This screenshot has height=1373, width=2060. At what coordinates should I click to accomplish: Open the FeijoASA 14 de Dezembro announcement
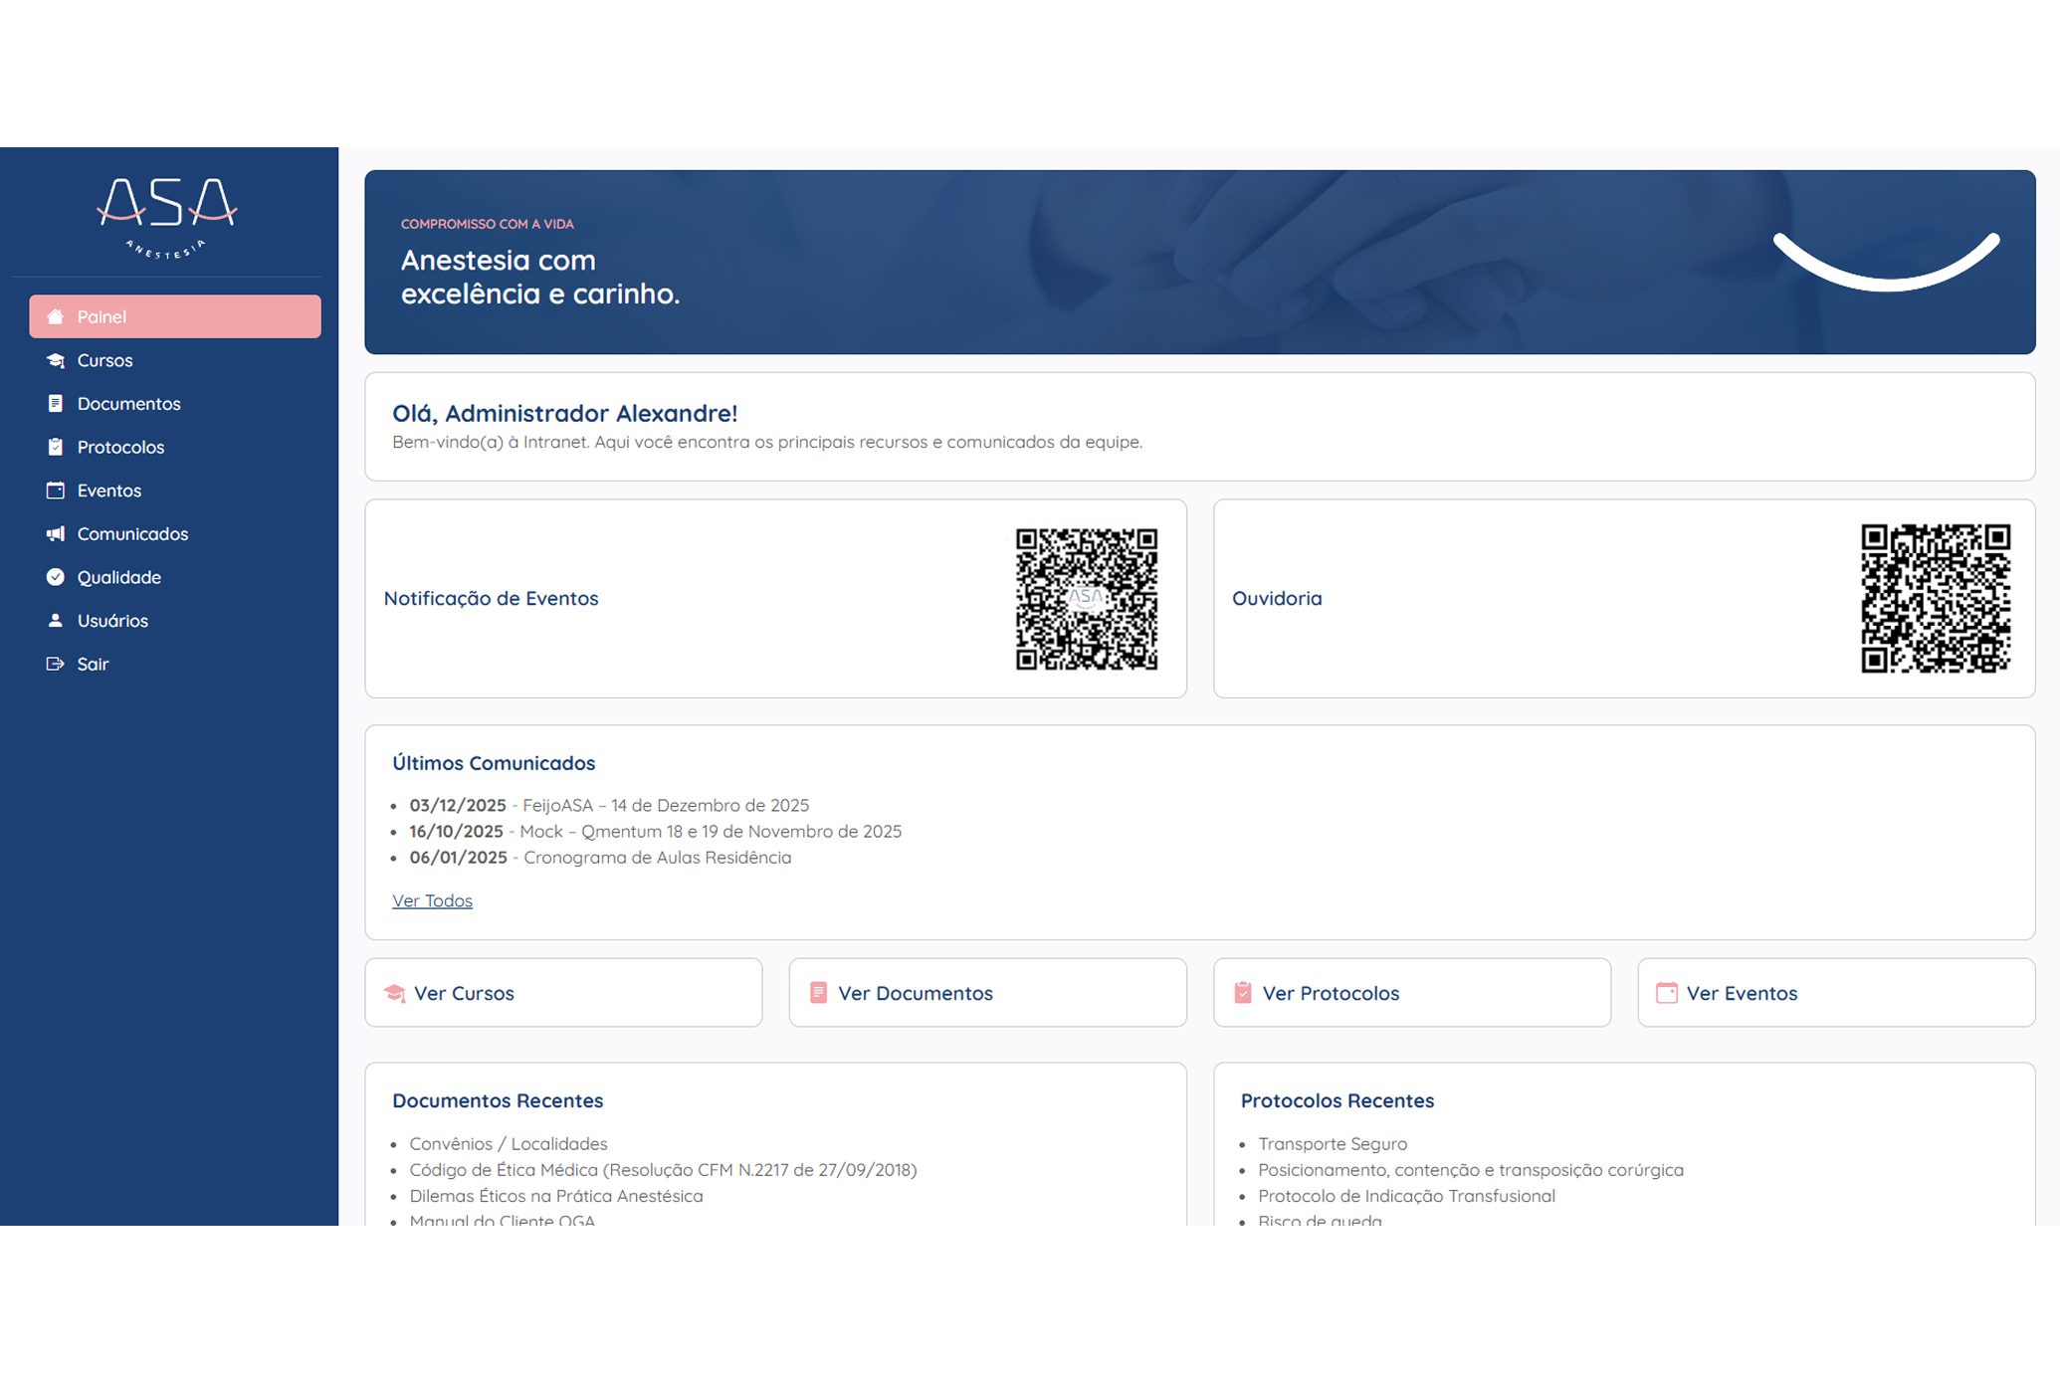tap(609, 805)
